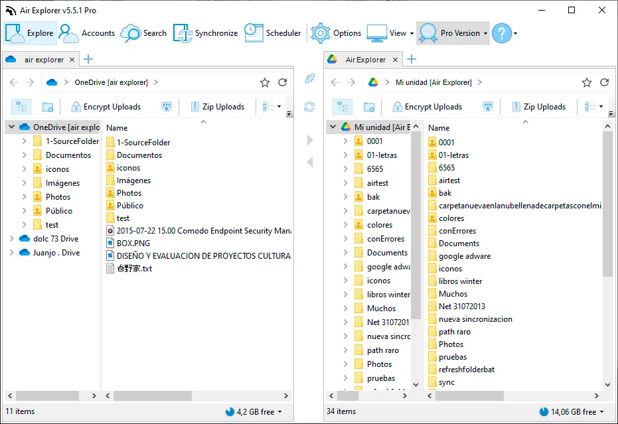Image resolution: width=618 pixels, height=424 pixels.
Task: Create new folder in Mi unidad pane
Action: (x=369, y=107)
